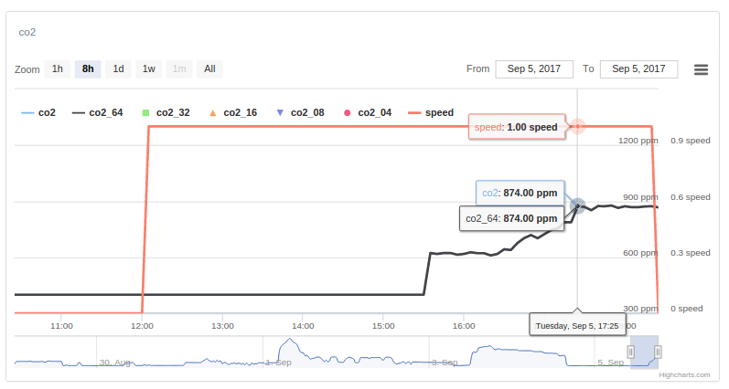729x389 pixels.
Task: Open the Highcharts.com credits link
Action: pyautogui.click(x=683, y=374)
